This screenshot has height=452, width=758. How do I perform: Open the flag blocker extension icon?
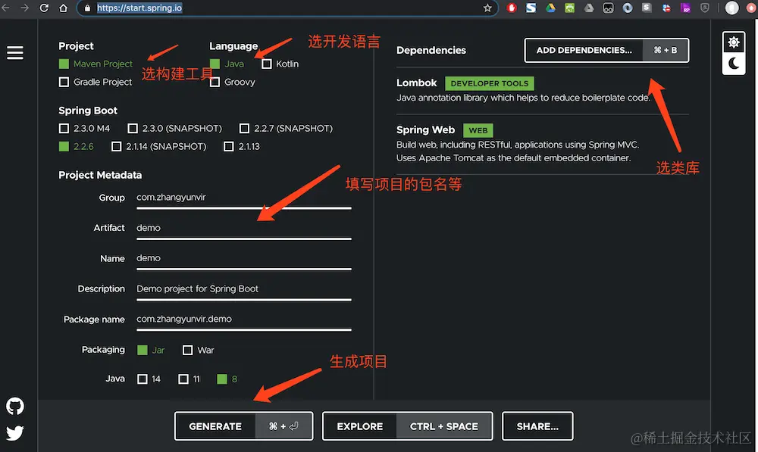pos(666,8)
